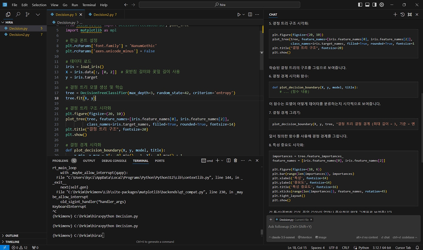Click the Mention button in chat
This screenshot has height=250, width=423.
pos(305,237)
